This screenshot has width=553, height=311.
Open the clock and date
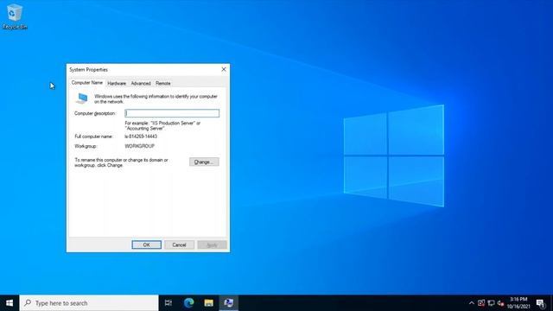click(x=518, y=303)
